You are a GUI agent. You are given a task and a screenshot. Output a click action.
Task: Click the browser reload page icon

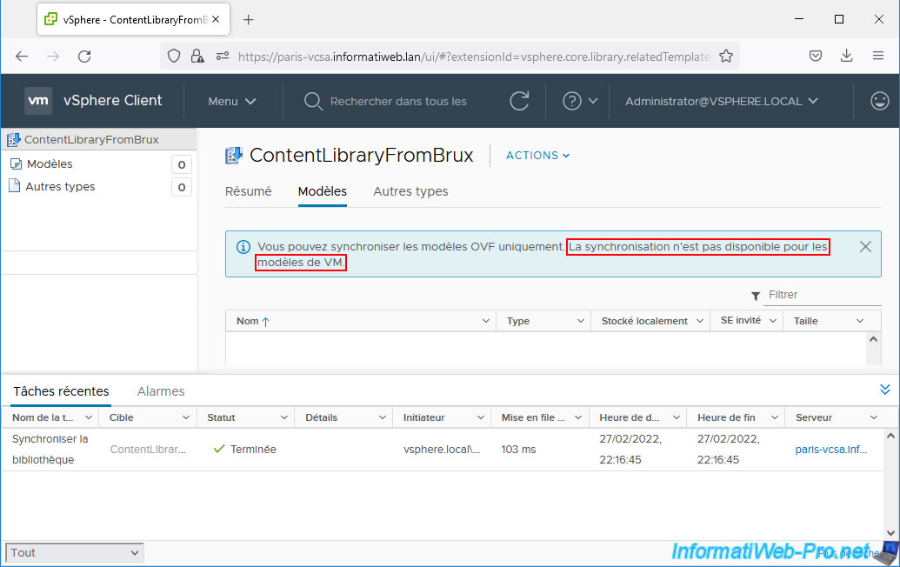[84, 56]
